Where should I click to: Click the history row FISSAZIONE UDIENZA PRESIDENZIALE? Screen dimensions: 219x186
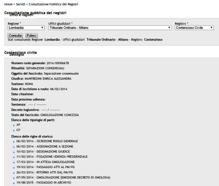coord(52,157)
